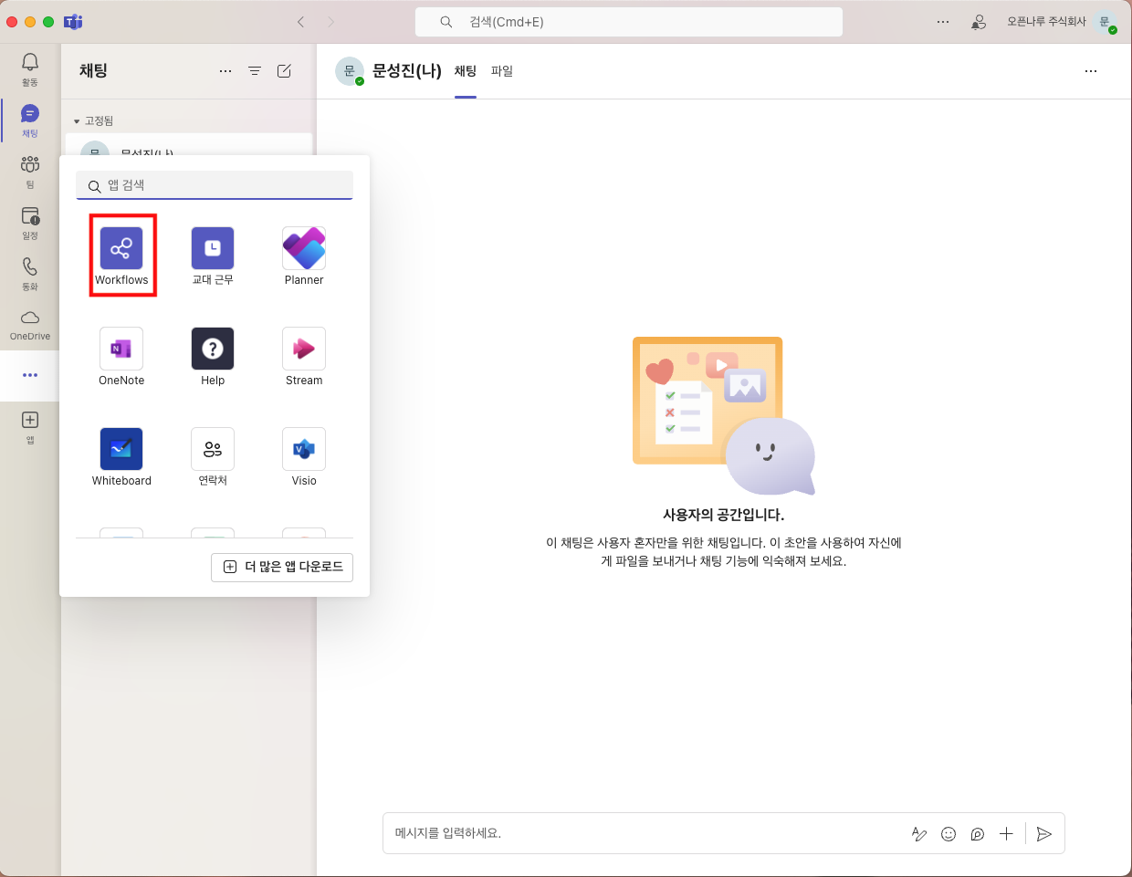Open the Whiteboard app
Image resolution: width=1132 pixels, height=877 pixels.
[x=121, y=450]
